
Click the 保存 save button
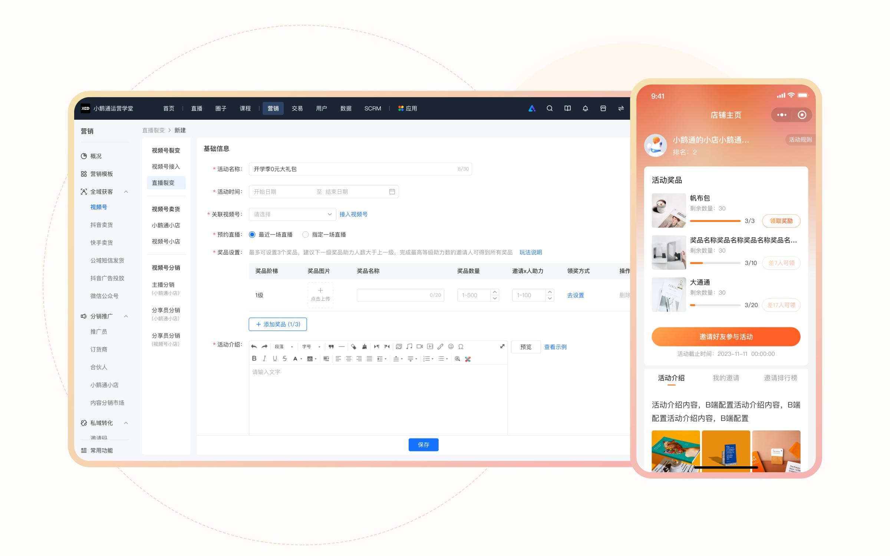click(x=423, y=445)
